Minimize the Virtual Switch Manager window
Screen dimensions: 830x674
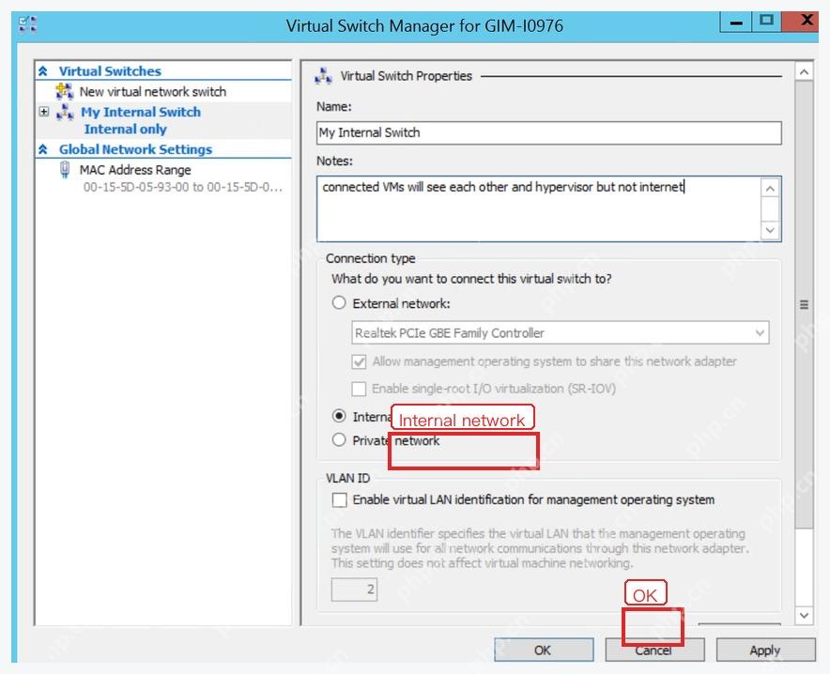coord(736,22)
